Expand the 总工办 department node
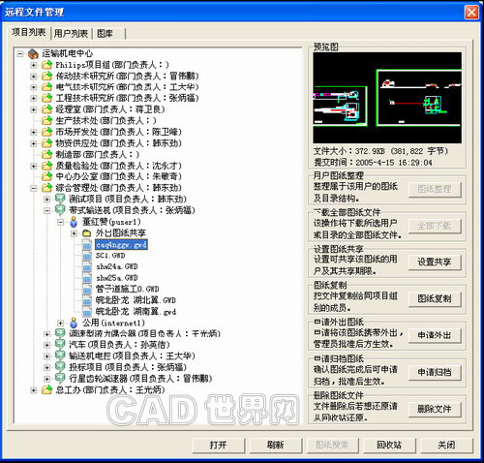Viewport: 484px width, 463px height. tap(33, 390)
